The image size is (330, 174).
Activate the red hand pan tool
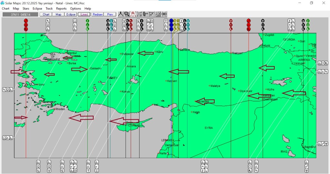pyautogui.click(x=133, y=14)
